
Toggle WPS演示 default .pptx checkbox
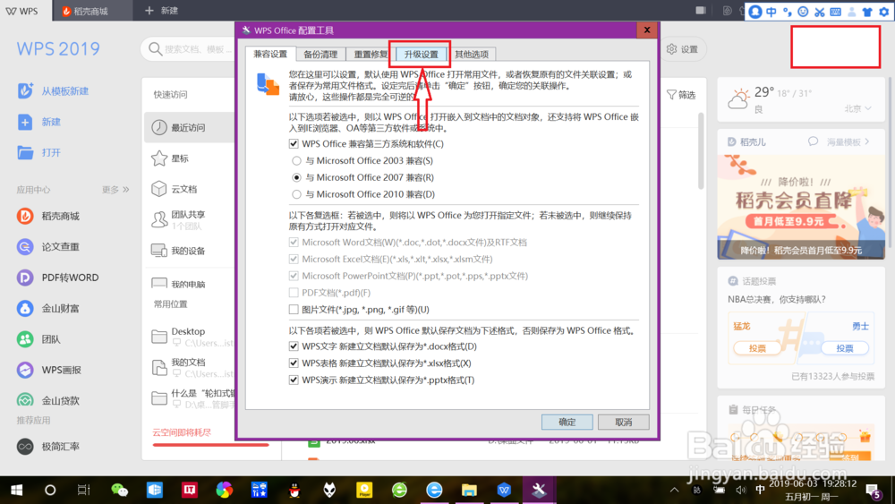point(294,380)
